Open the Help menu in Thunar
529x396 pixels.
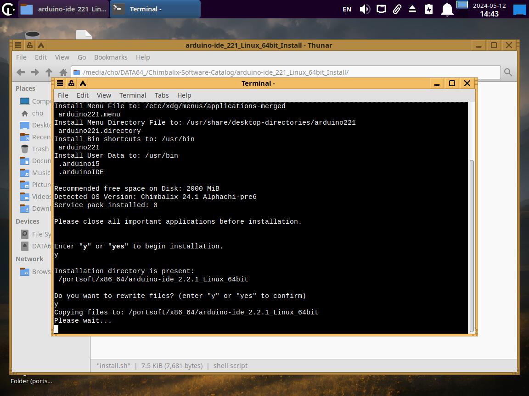(143, 57)
